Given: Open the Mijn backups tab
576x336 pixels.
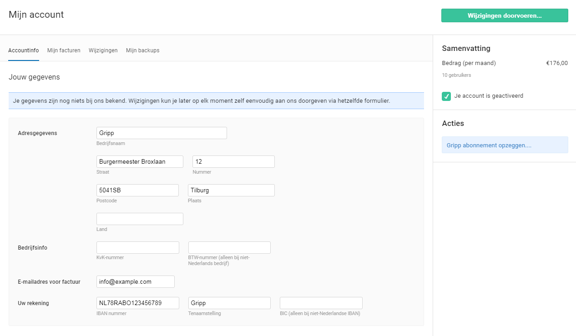Looking at the screenshot, I should click(x=142, y=50).
